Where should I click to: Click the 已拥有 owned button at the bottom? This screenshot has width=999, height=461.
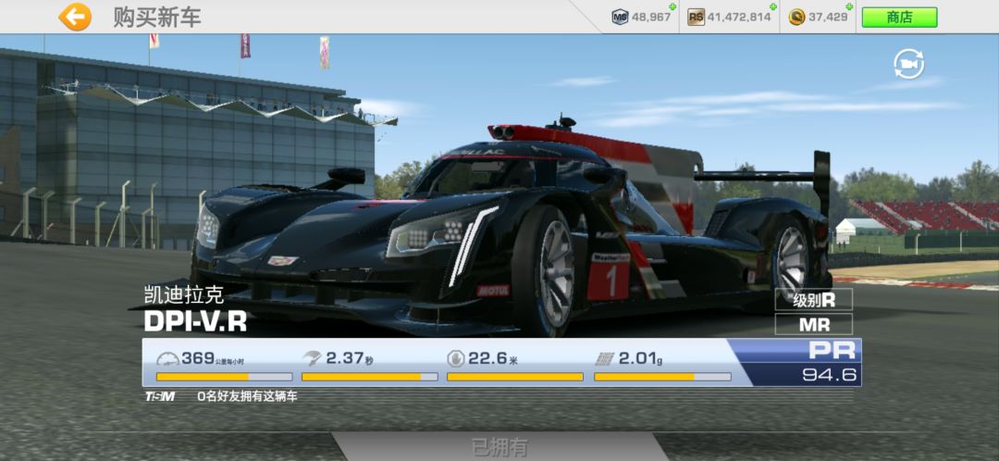click(x=499, y=447)
